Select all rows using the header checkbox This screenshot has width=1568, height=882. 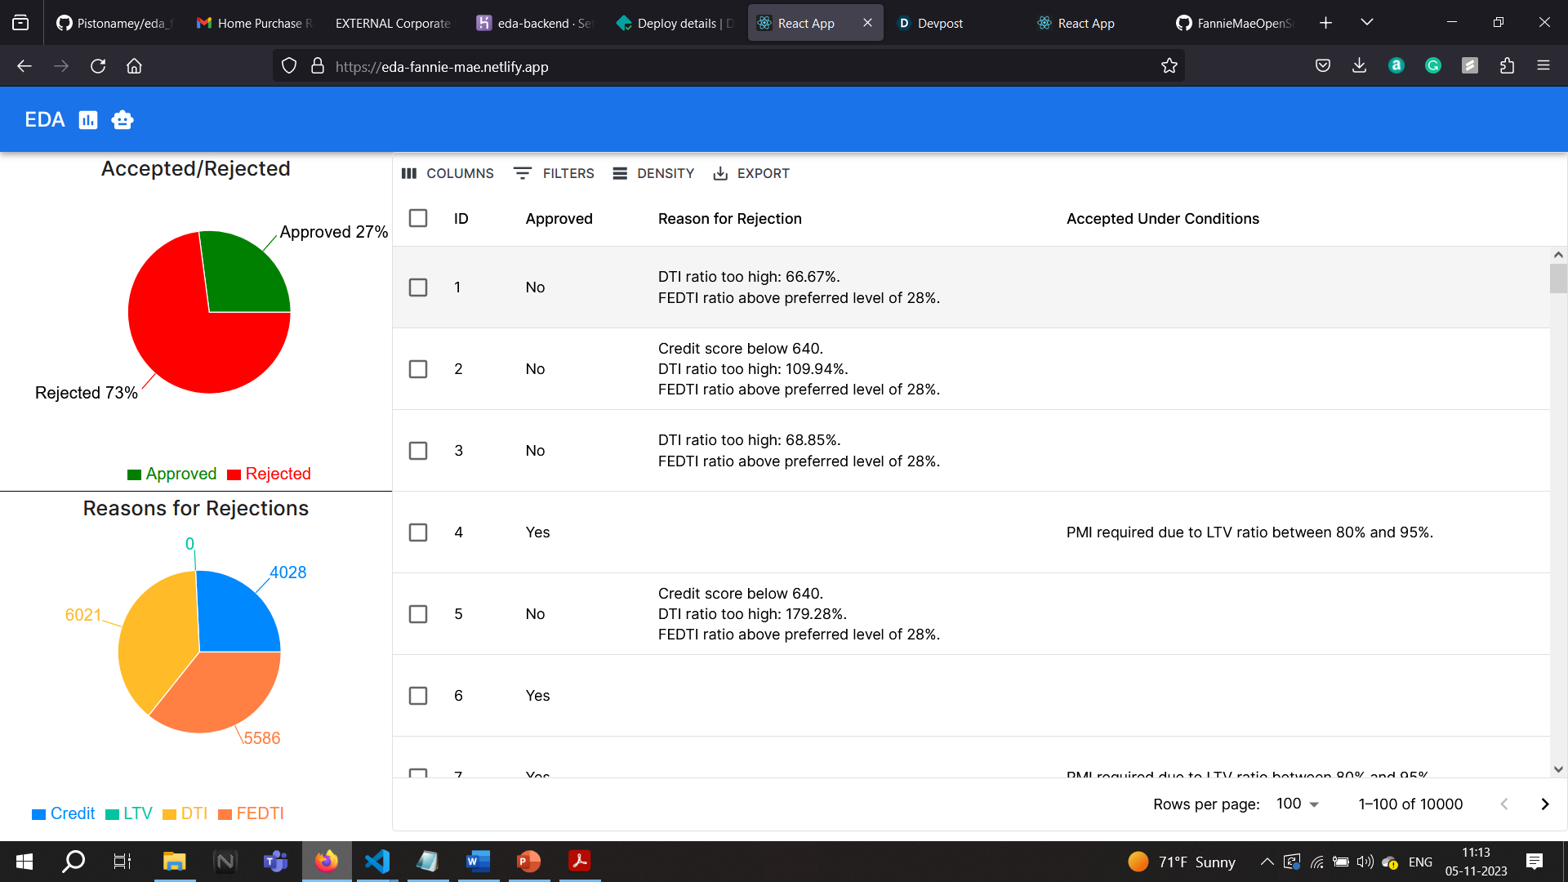point(418,218)
